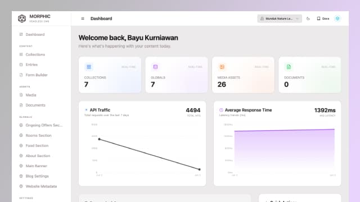Screen dimensions: 360x202
Task: Open Website Metadata global
Action: tap(41, 186)
